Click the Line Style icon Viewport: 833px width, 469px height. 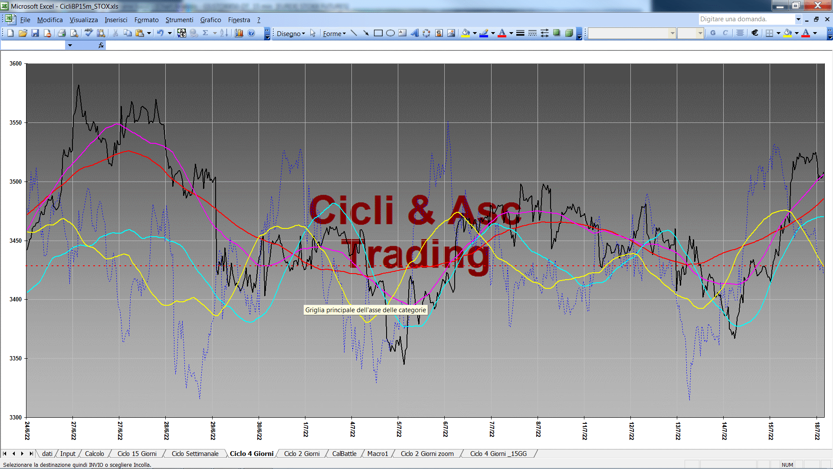520,33
